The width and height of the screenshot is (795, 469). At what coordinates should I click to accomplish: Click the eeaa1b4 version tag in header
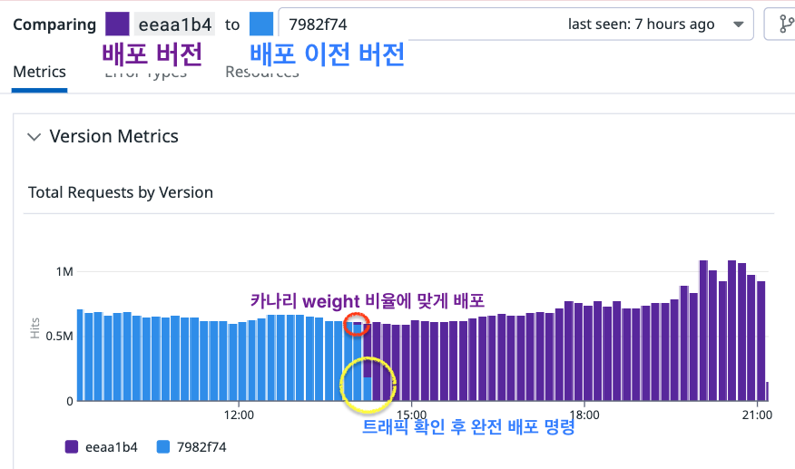[x=175, y=24]
